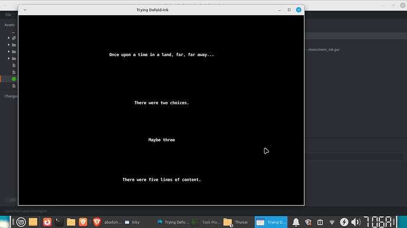
Task: Switch to the Brave 'abadon...' window
Action: click(107, 222)
